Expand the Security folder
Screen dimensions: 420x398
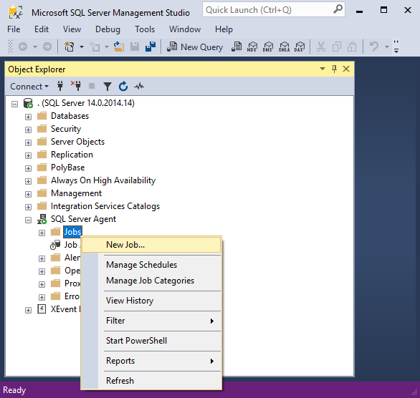pos(28,130)
